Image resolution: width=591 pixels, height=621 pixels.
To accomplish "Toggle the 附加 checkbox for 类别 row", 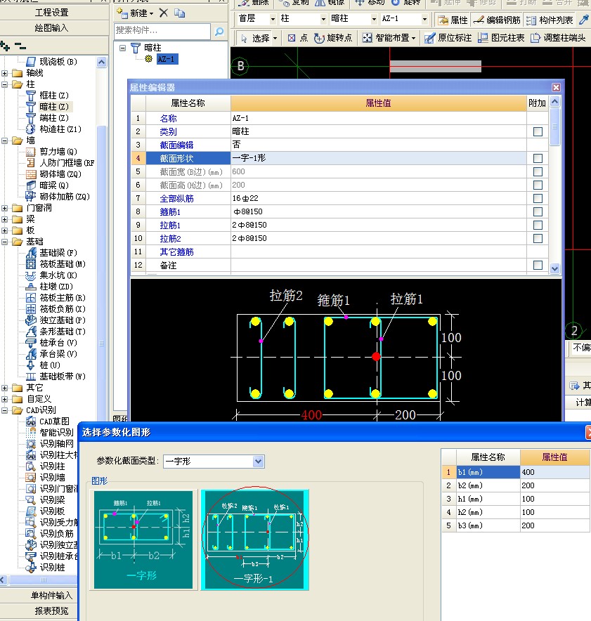I will tap(538, 131).
